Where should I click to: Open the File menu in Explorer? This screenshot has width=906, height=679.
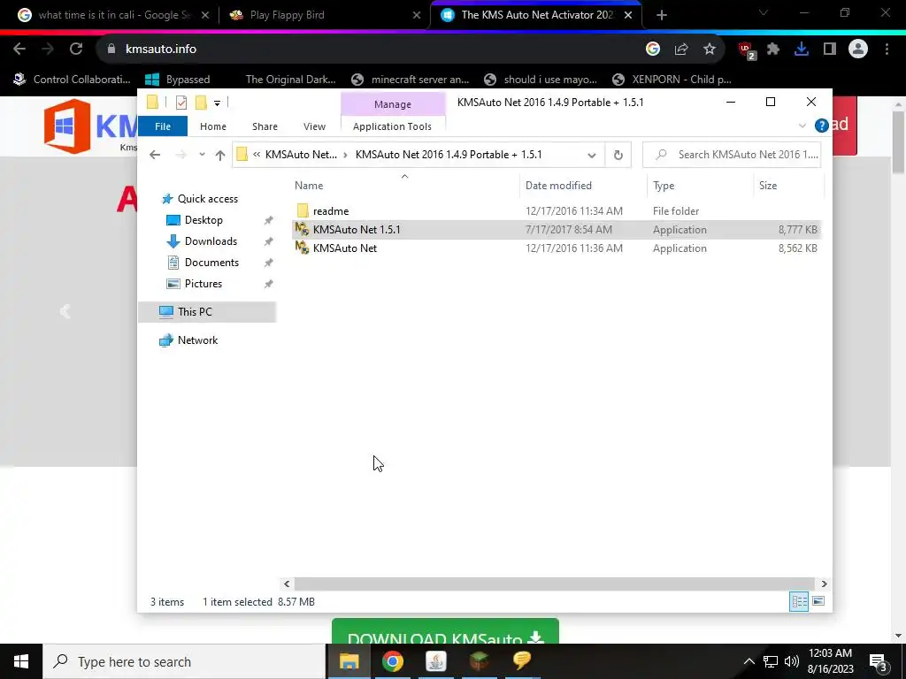click(163, 126)
